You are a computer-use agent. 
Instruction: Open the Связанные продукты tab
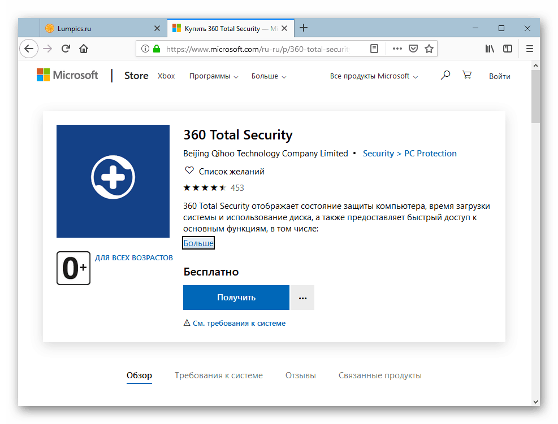point(380,375)
